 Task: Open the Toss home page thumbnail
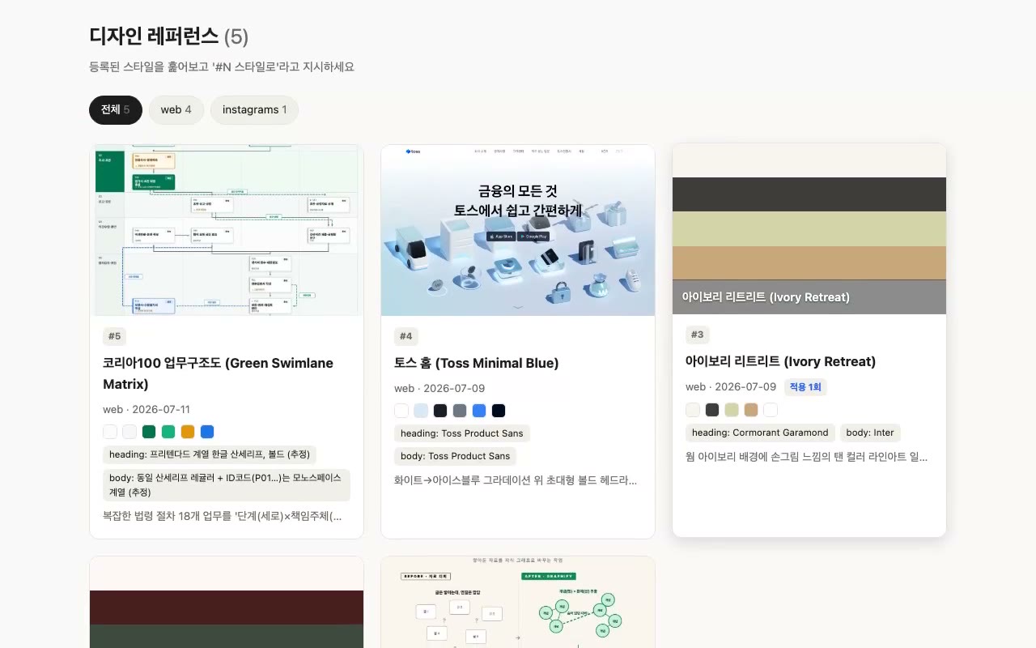point(518,230)
